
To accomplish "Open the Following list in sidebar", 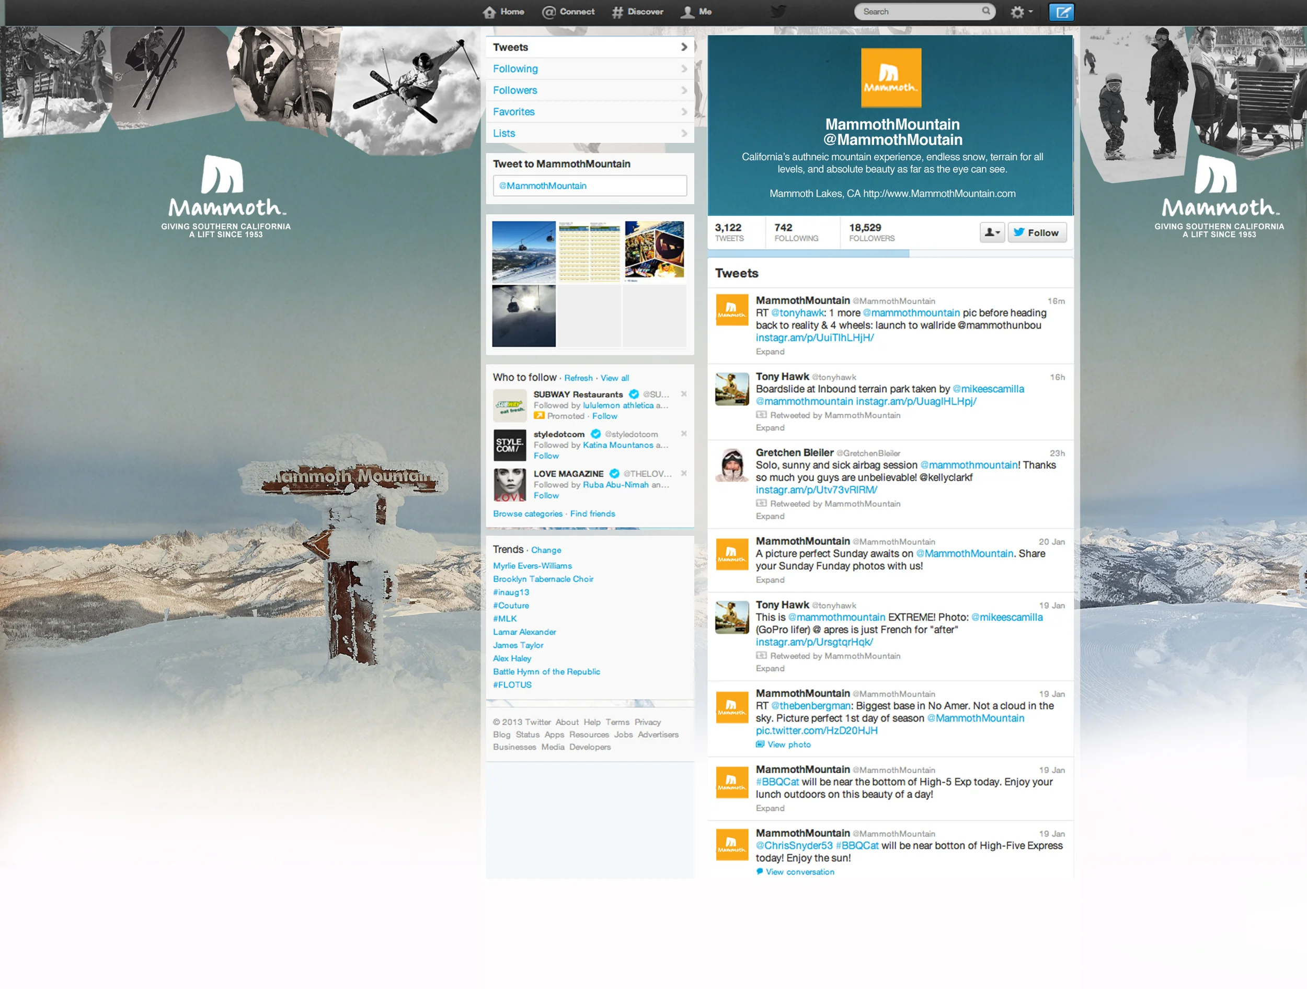I will (590, 69).
